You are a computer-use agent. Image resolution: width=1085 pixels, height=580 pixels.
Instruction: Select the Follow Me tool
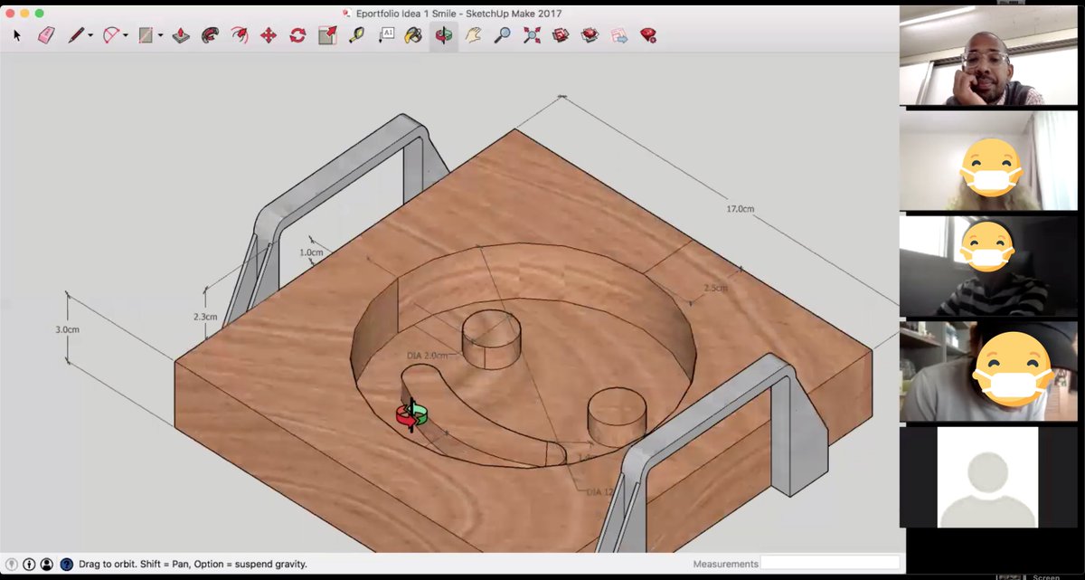[210, 35]
